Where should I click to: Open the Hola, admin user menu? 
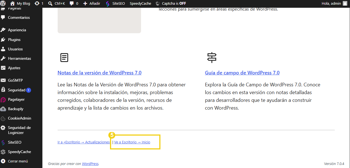(334, 4)
